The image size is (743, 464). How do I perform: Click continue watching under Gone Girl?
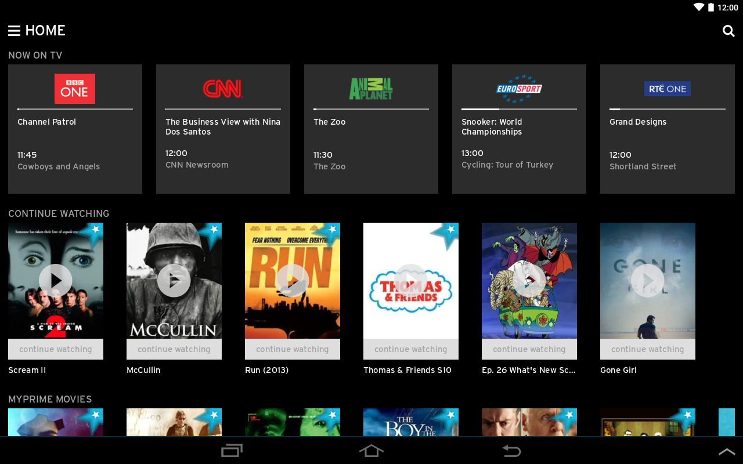(648, 349)
